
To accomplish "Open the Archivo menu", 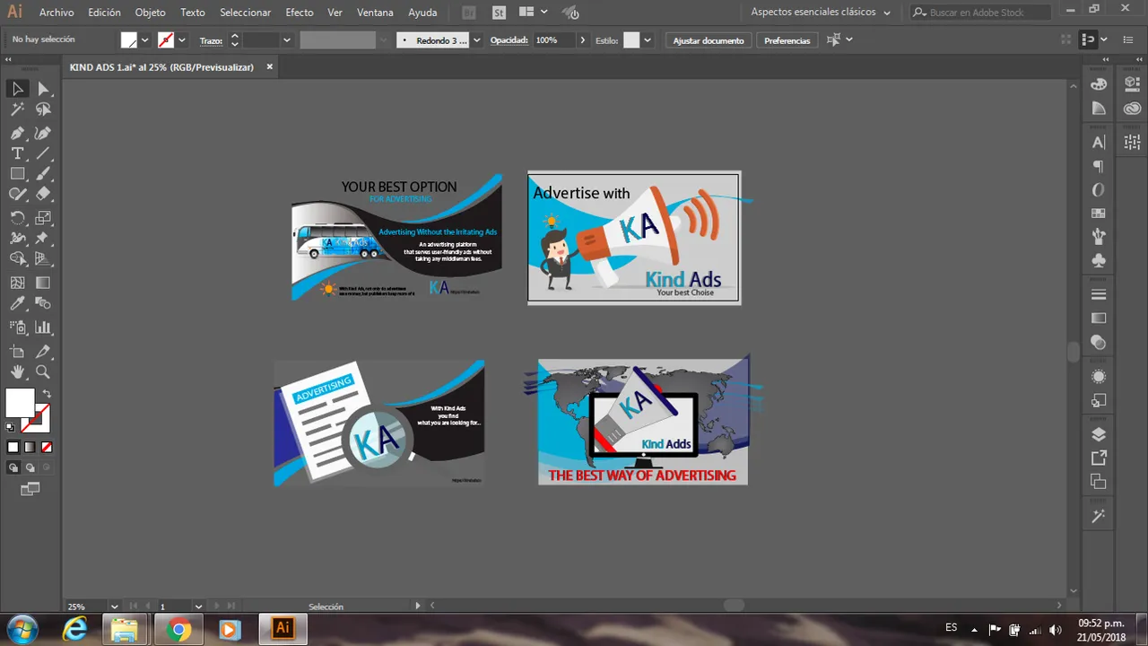I will coord(57,13).
